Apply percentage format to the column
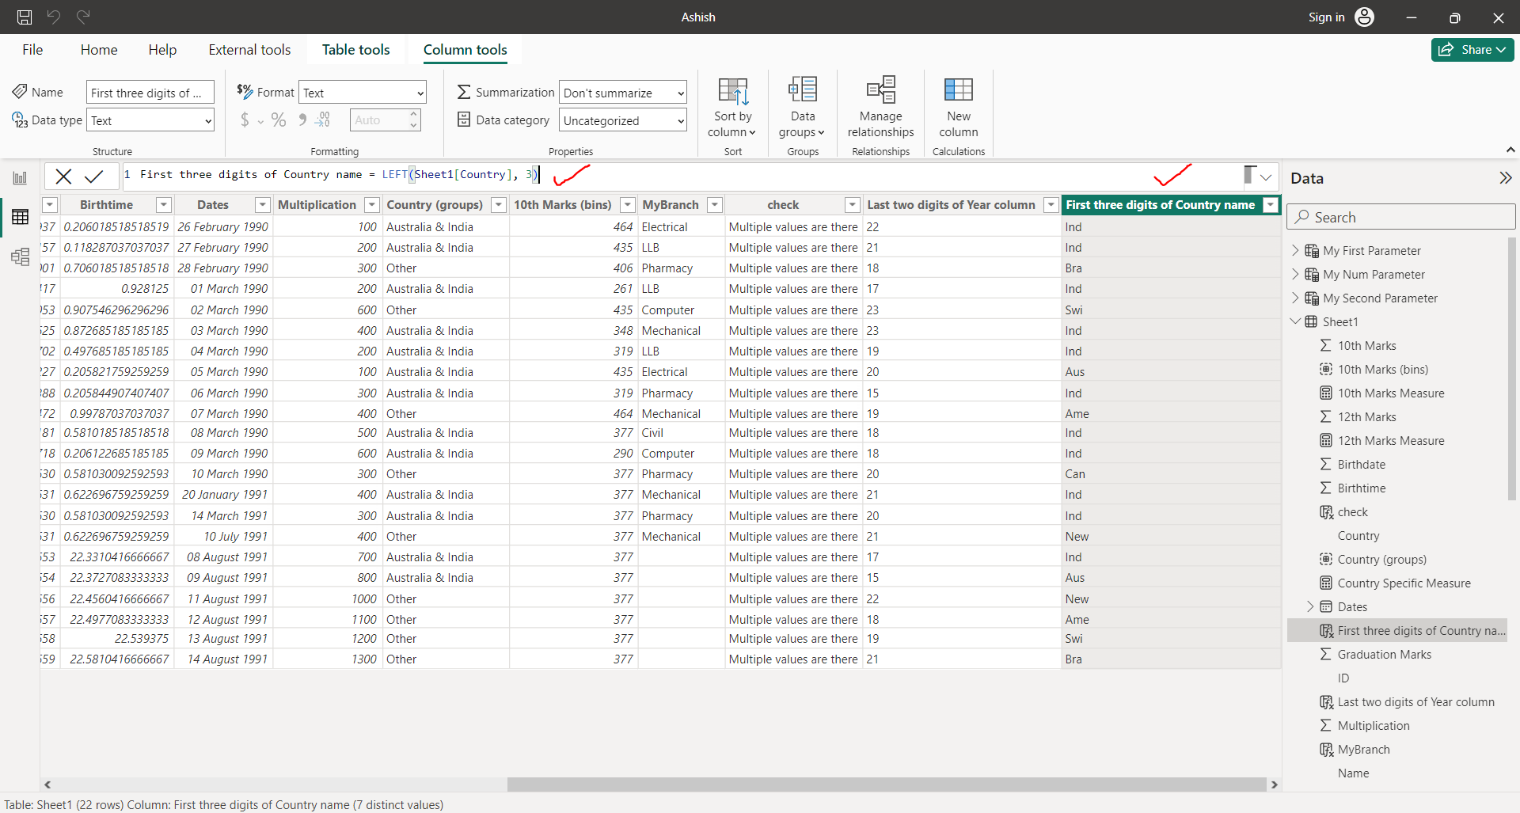Screen dimensions: 1520x813 (x=279, y=120)
